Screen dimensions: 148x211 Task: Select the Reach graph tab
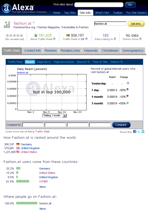30,62
